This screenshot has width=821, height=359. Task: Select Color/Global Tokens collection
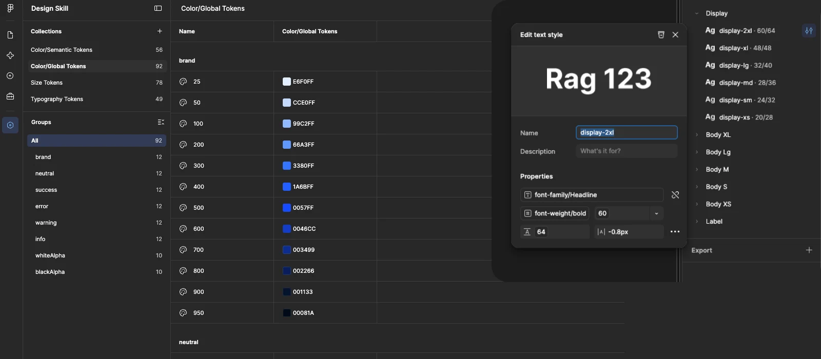point(96,66)
